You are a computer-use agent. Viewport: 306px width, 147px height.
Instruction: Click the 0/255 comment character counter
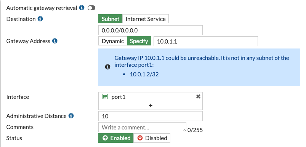click(195, 130)
